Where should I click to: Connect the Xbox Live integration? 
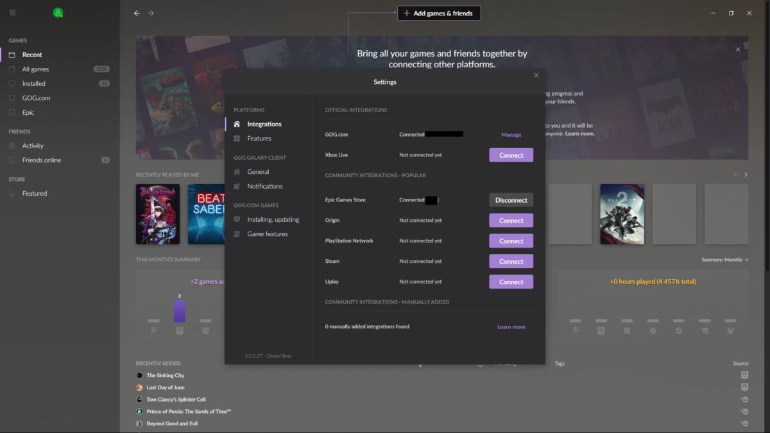tap(511, 155)
